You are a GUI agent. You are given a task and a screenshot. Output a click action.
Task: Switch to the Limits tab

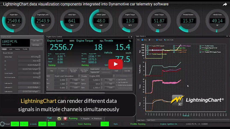[x=10, y=49]
